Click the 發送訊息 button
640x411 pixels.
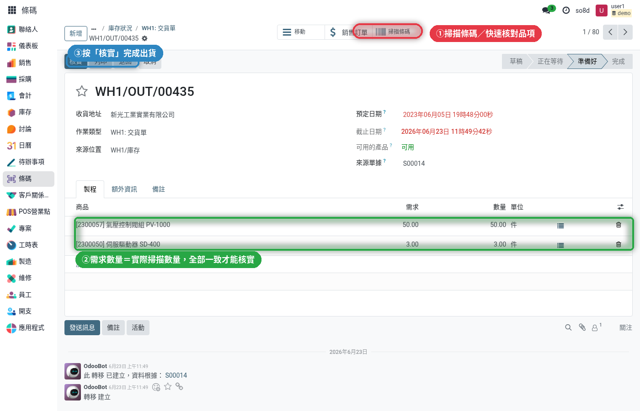pos(82,327)
